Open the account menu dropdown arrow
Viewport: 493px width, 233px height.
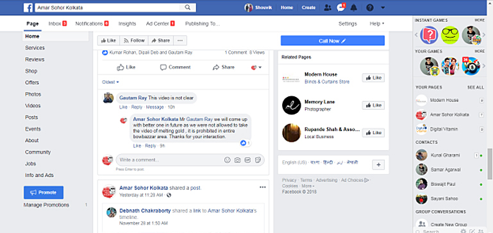(x=383, y=8)
